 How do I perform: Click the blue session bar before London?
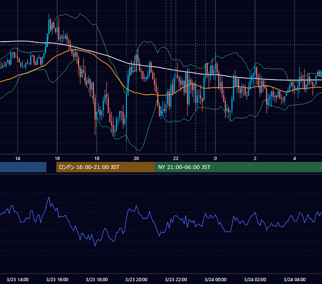(x=23, y=167)
